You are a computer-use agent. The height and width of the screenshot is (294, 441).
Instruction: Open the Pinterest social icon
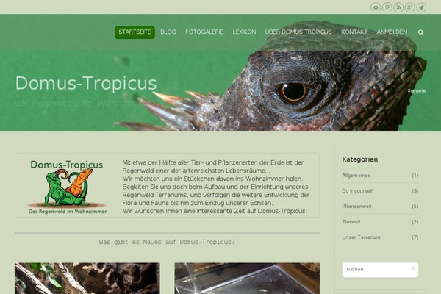pos(387,7)
